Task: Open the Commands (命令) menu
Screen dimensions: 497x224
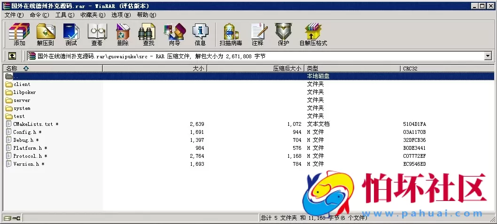Action: pyautogui.click(x=39, y=15)
